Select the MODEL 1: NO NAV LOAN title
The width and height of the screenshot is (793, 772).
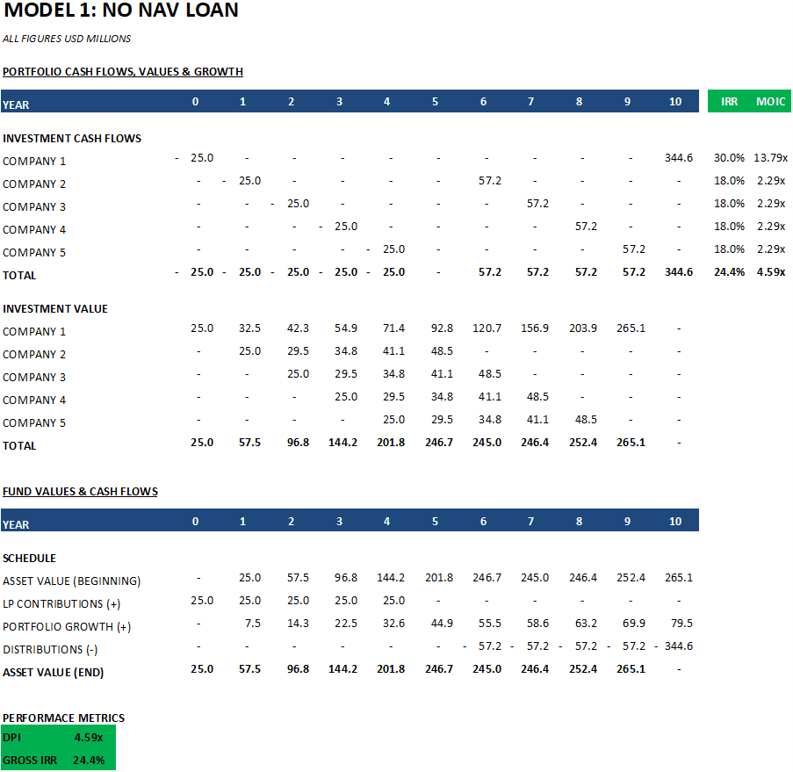tap(119, 11)
